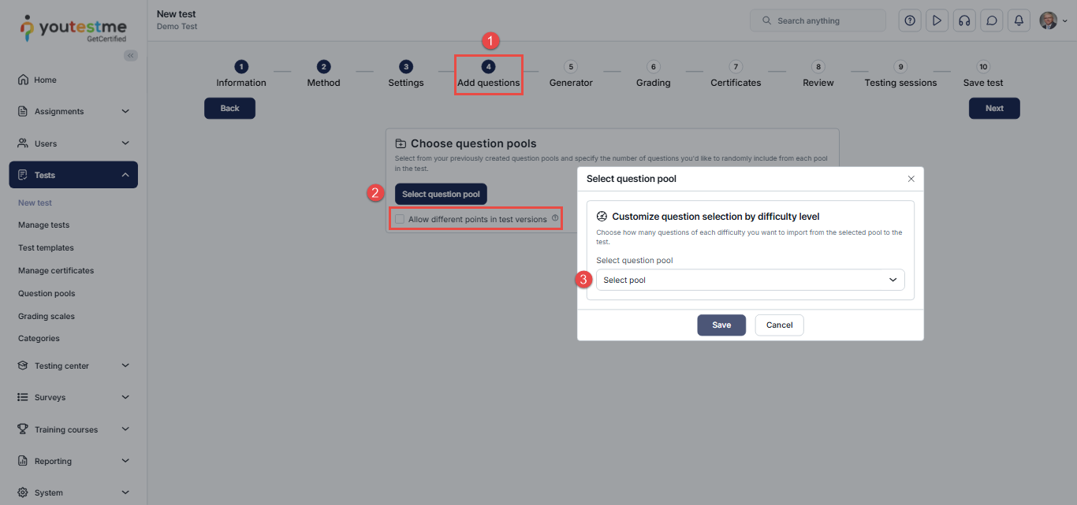
Task: Open the chat bubble icon
Action: point(992,20)
